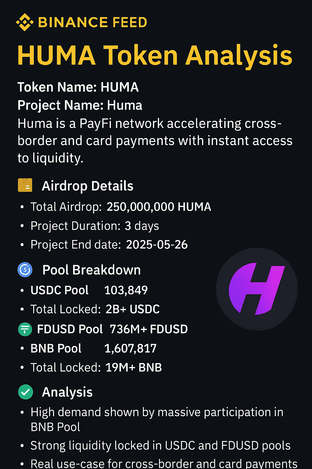Viewport: 312px width, 469px height.
Task: Click the blue USDC coin icon
Action: (25, 270)
